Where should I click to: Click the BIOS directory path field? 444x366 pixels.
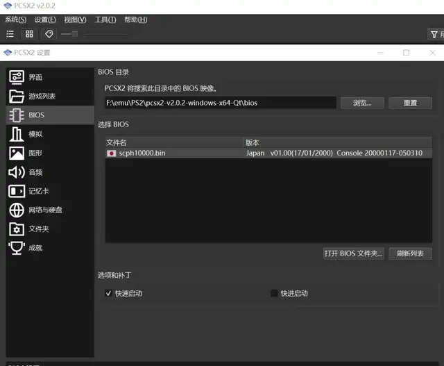coord(219,103)
